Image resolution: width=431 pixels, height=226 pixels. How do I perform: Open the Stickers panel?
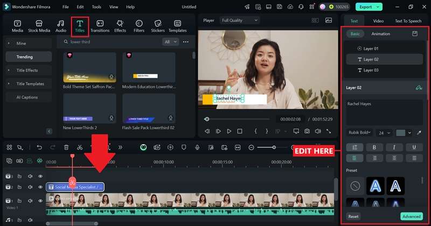(158, 26)
